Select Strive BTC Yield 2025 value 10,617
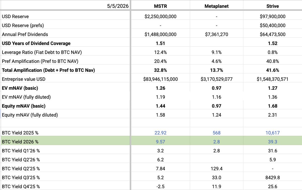This screenshot has width=302, height=190. [273, 133]
